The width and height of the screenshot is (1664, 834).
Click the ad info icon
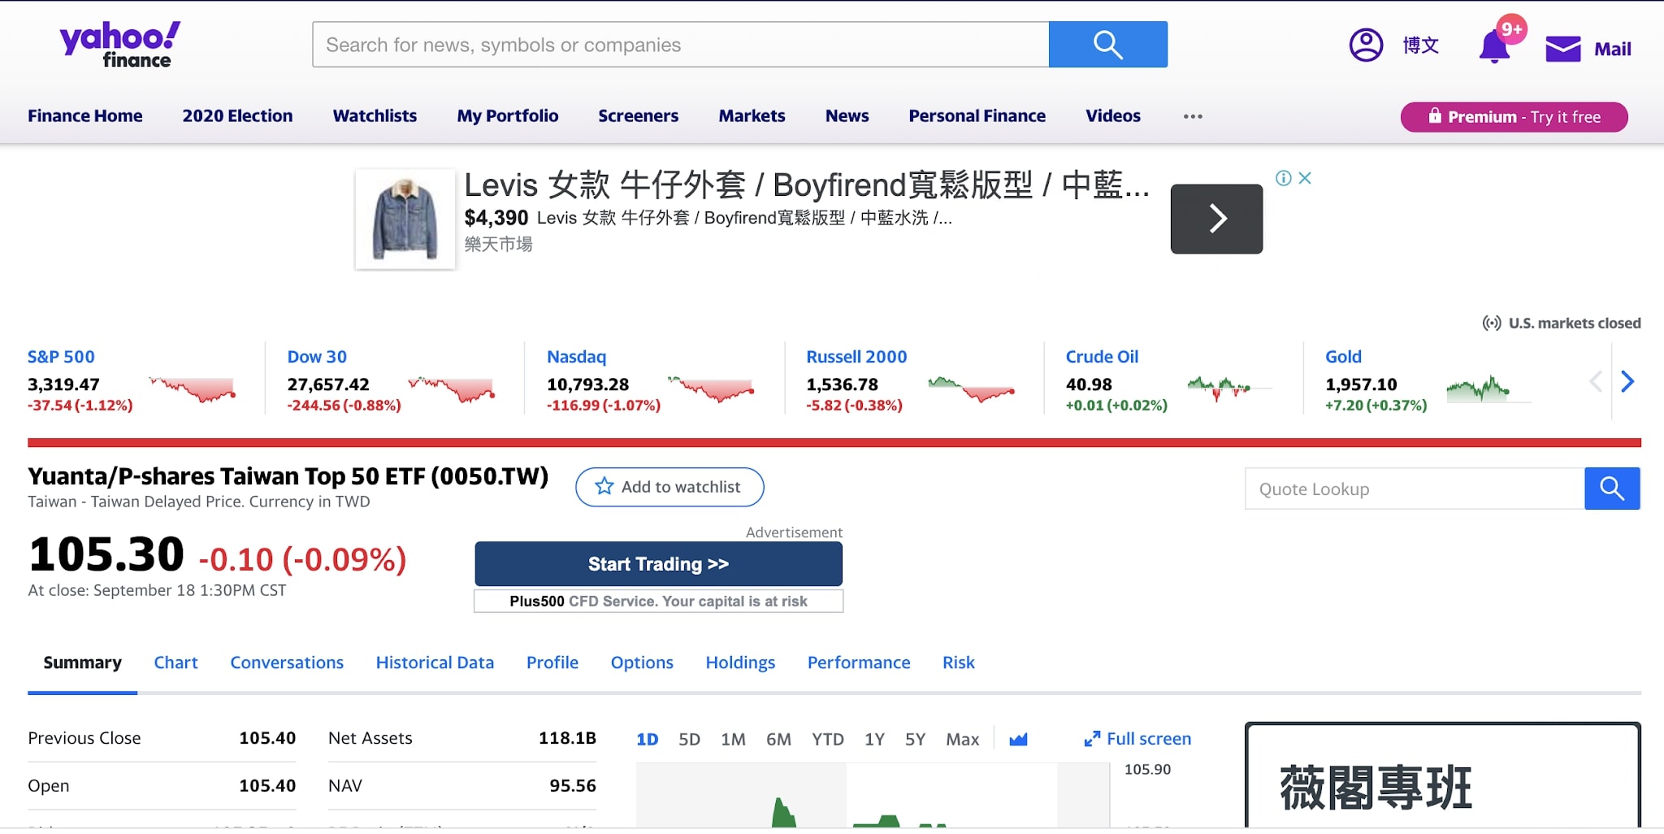click(1283, 178)
